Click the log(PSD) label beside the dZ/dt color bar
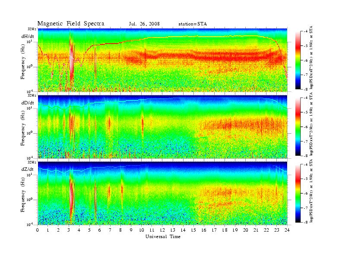Screen dimensions: 342x264 pos(311,191)
